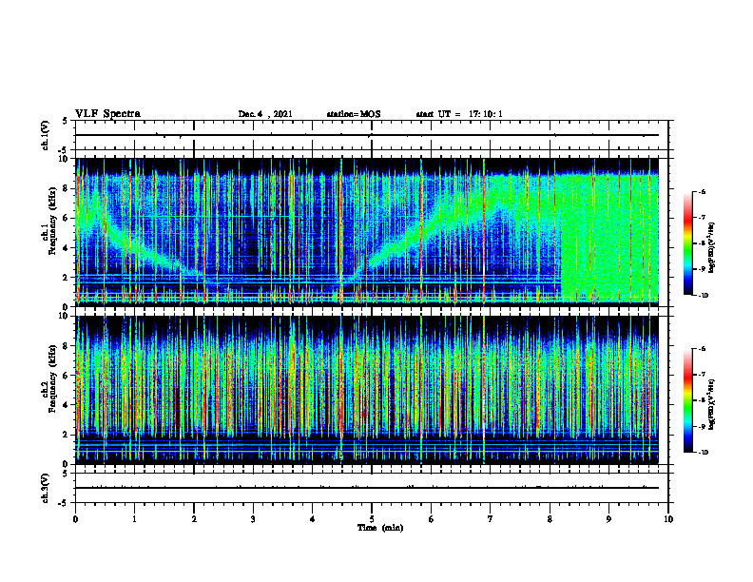The height and width of the screenshot is (582, 753).
Task: Select ch.1 "Frequency (kHz)" axis label
Action: [53, 221]
